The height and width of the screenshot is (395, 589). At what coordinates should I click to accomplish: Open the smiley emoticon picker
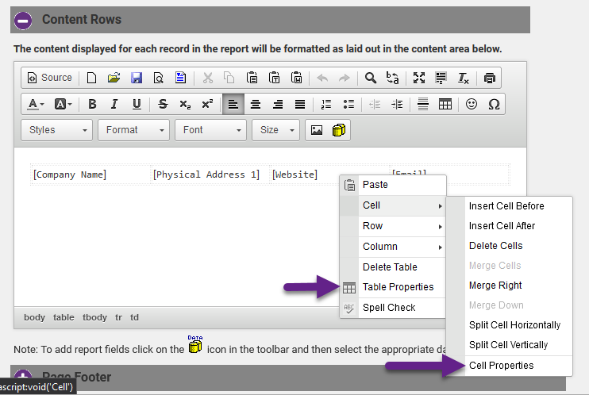(472, 104)
